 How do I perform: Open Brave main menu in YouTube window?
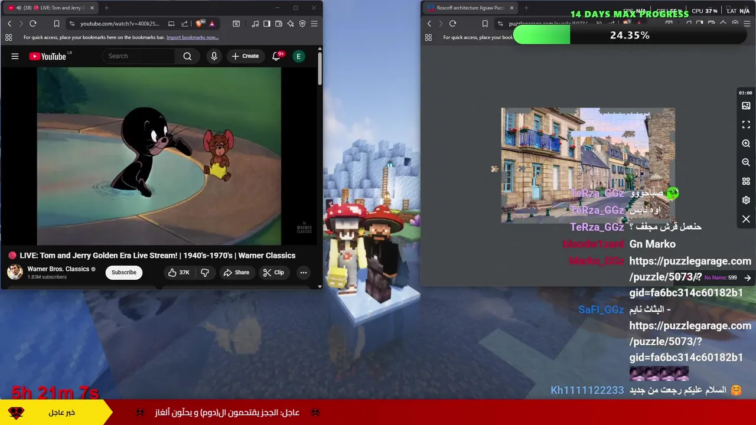pyautogui.click(x=314, y=24)
